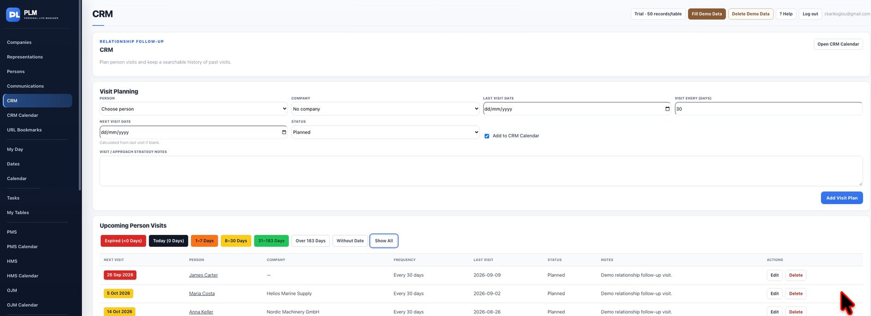Open calendar picker in Last Visit Date field
Screen dimensions: 871x316
point(667,109)
